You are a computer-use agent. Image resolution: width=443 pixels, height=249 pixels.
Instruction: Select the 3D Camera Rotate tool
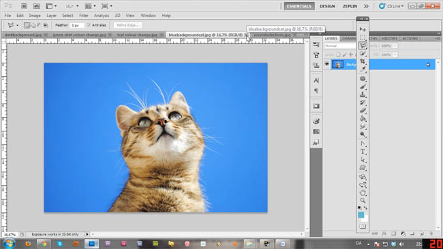pyautogui.click(x=363, y=185)
